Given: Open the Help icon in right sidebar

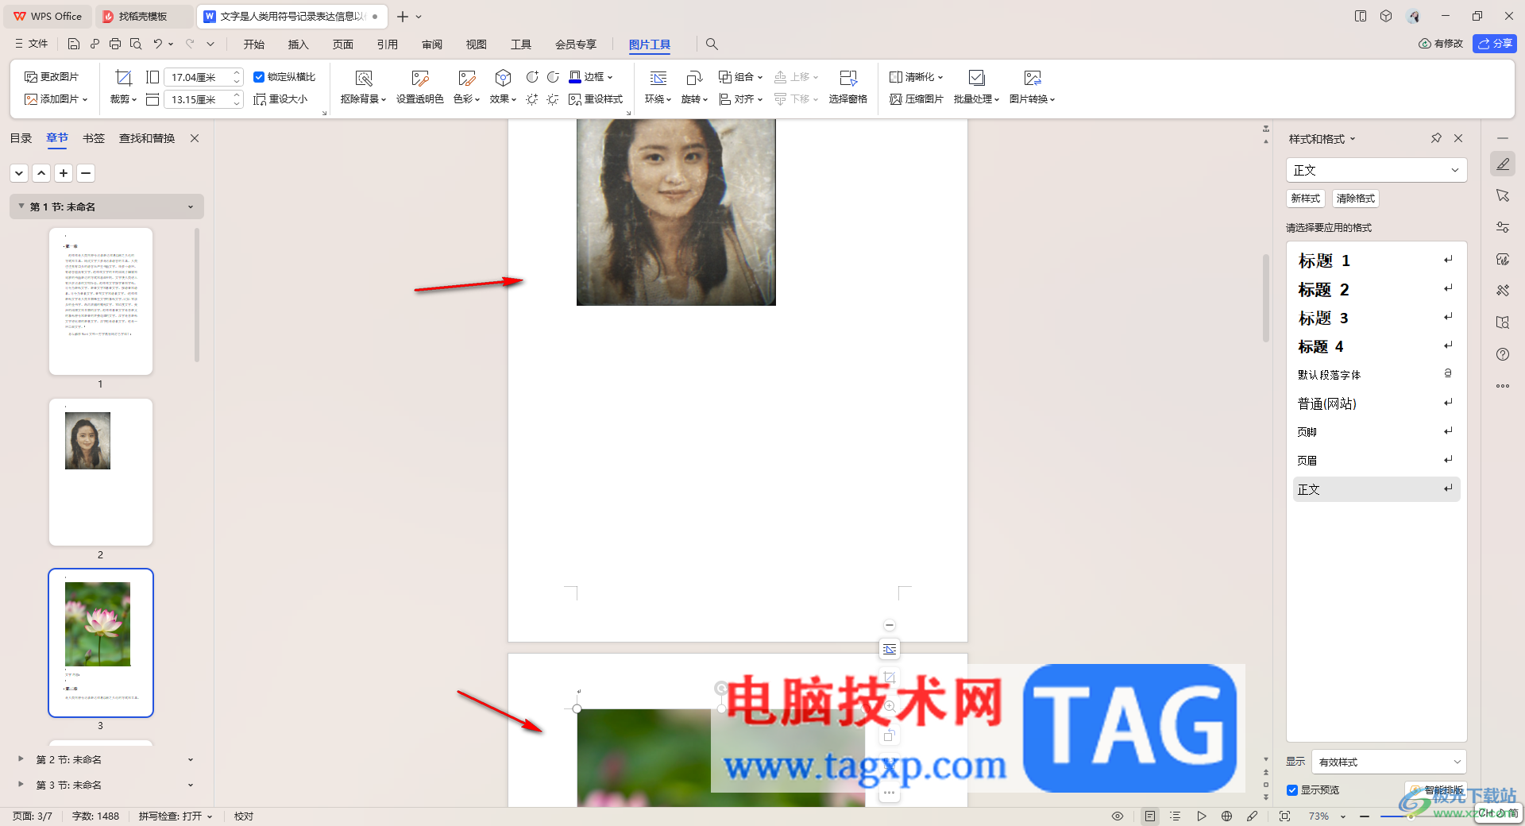Looking at the screenshot, I should (1503, 354).
